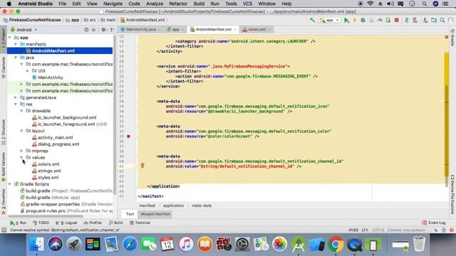Open Device File Explorer side panel
Image resolution: width=456 pixels, height=256 pixels.
pos(452,195)
